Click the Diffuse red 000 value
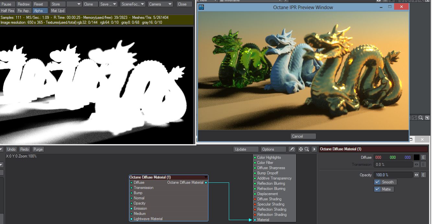The image size is (432, 224). pyautogui.click(x=378, y=157)
